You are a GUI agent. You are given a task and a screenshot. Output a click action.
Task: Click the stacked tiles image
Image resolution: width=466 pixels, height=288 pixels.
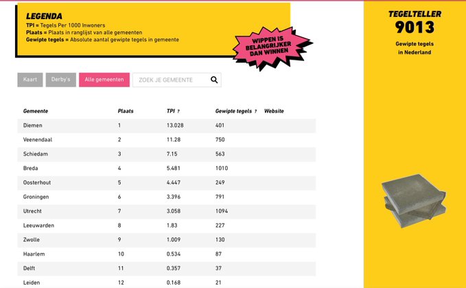pos(413,202)
